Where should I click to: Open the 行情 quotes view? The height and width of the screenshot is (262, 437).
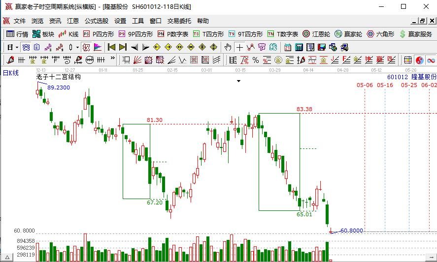click(17, 34)
